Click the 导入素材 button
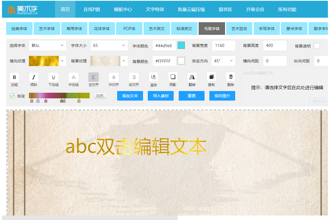This screenshot has width=331, height=220. coord(161,96)
